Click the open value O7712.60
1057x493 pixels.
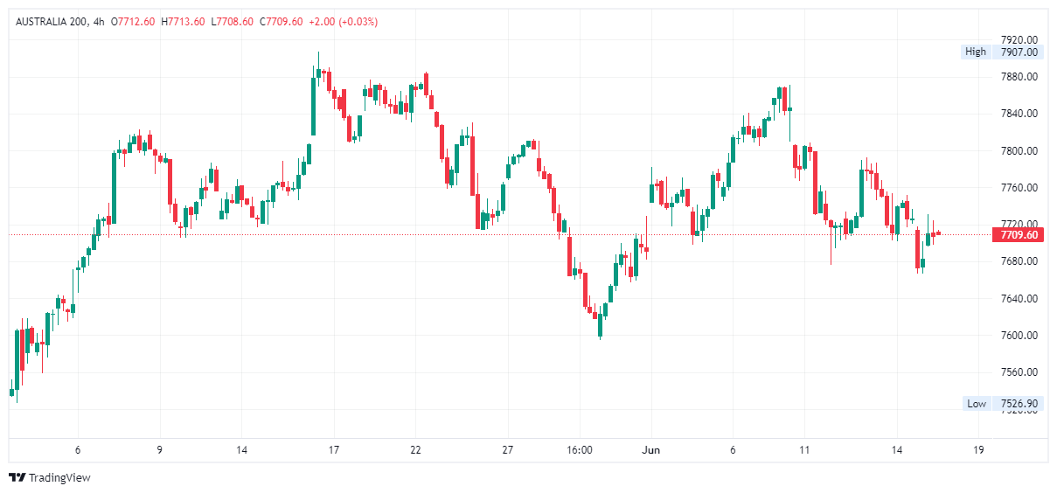[133, 22]
